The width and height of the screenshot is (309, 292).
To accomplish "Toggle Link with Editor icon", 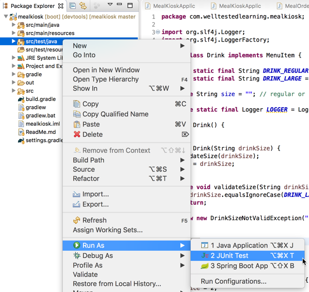I will point(83,6).
